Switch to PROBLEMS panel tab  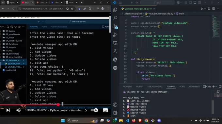[x=127, y=87]
